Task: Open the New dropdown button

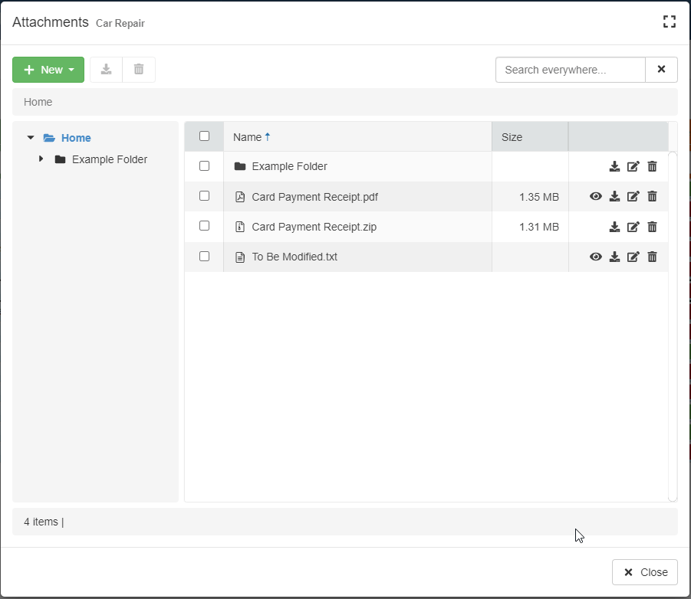Action: click(x=48, y=70)
